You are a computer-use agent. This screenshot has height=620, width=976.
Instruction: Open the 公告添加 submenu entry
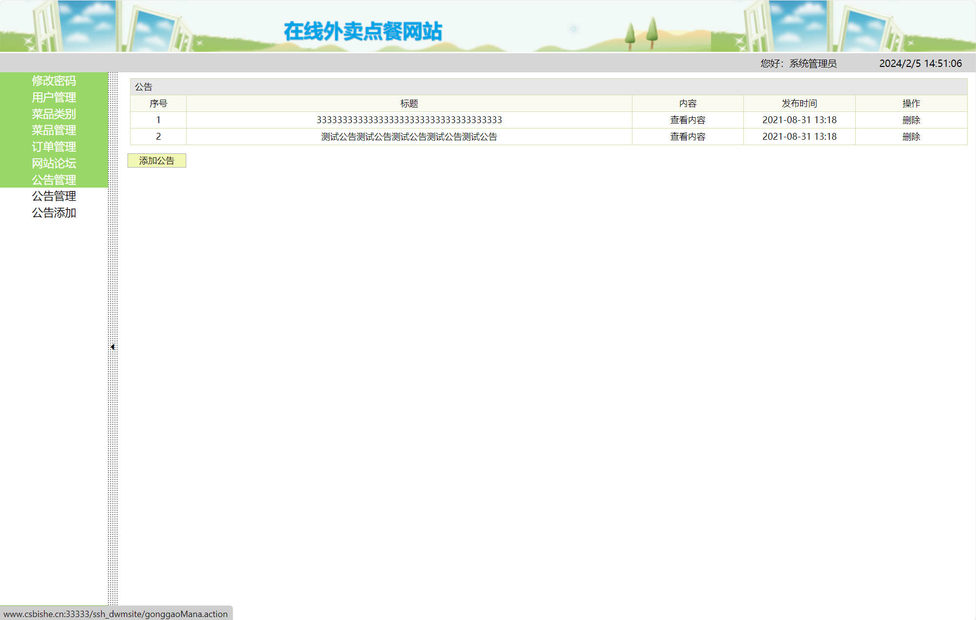[54, 213]
